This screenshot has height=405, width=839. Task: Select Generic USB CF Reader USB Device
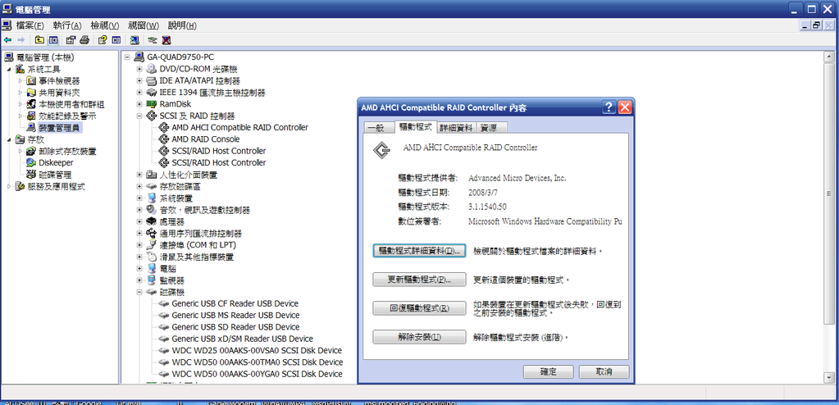tap(235, 303)
